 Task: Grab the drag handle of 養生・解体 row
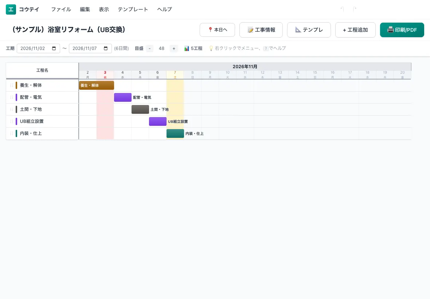12,85
